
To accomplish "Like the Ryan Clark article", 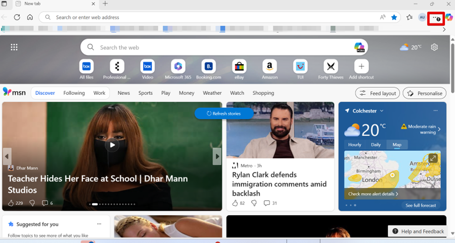I will tap(235, 203).
